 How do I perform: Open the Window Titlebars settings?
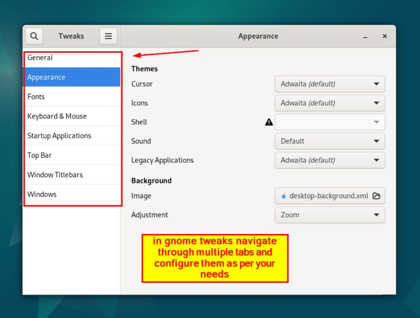point(55,175)
